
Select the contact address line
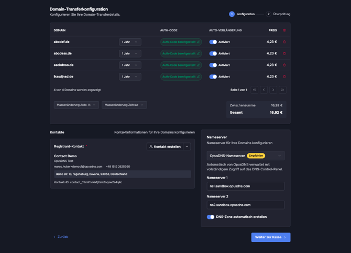[x=123, y=174]
